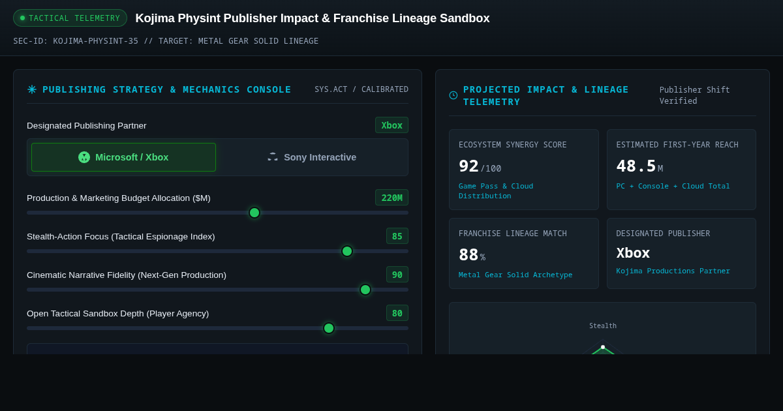Click the 80 Sandbox Depth value badge
Viewport: 783px width, 411px height.
(397, 313)
